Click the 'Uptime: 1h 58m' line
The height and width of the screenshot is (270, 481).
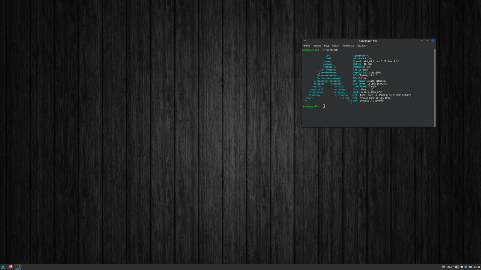(x=363, y=64)
